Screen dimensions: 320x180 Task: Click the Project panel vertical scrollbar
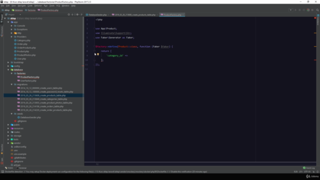pos(83,78)
